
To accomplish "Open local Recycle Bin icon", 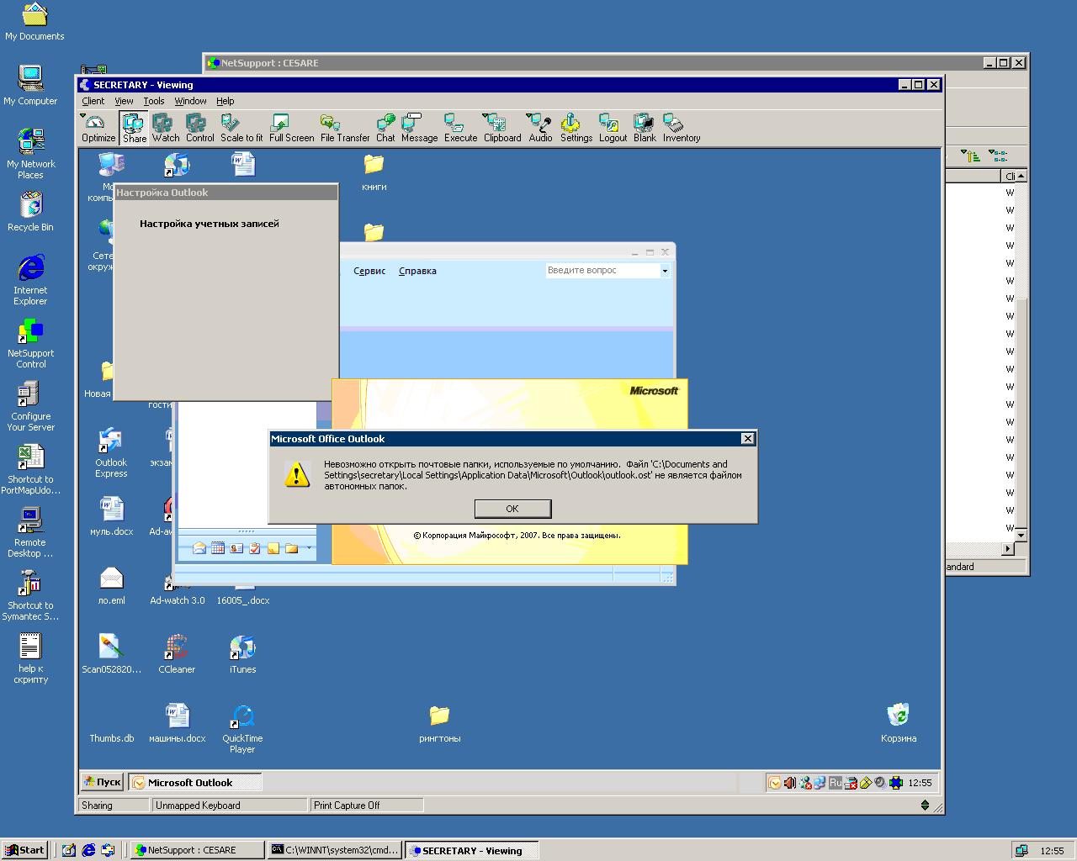I will tap(31, 211).
